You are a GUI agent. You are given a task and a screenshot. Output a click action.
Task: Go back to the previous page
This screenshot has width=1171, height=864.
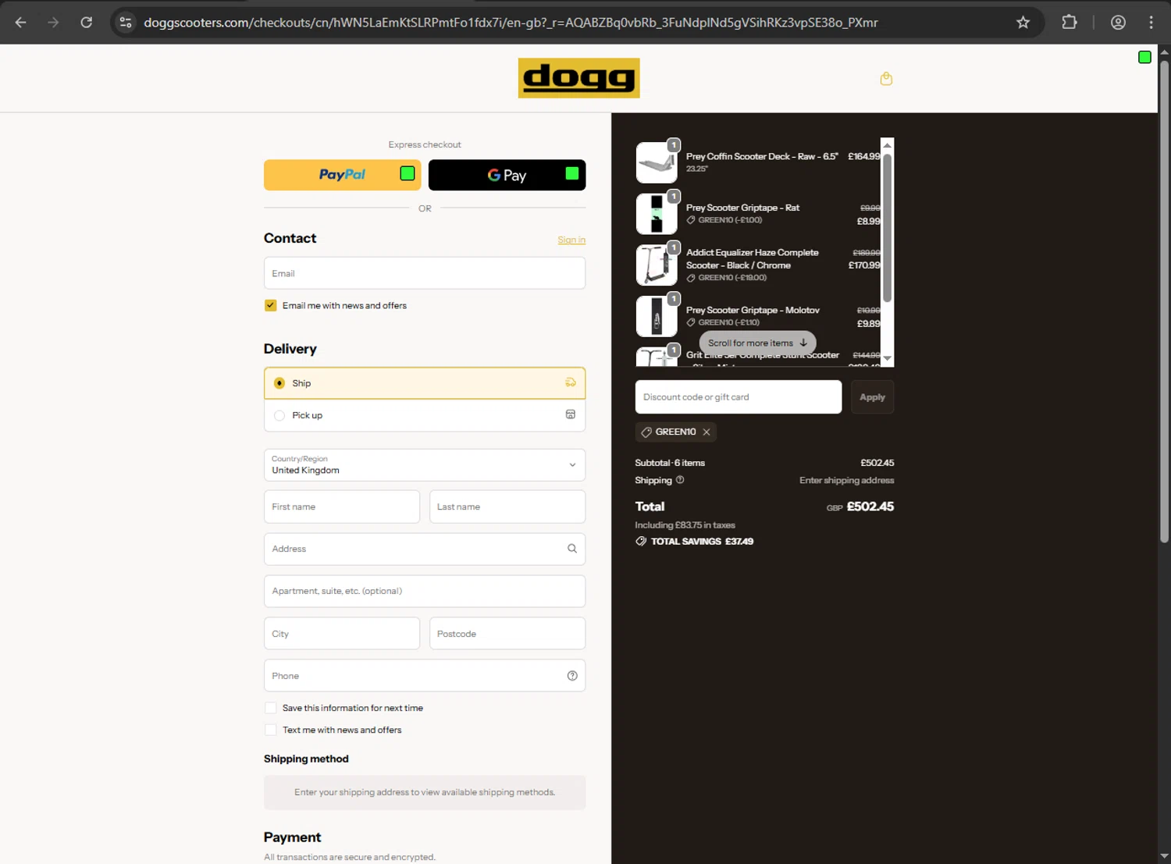[21, 23]
